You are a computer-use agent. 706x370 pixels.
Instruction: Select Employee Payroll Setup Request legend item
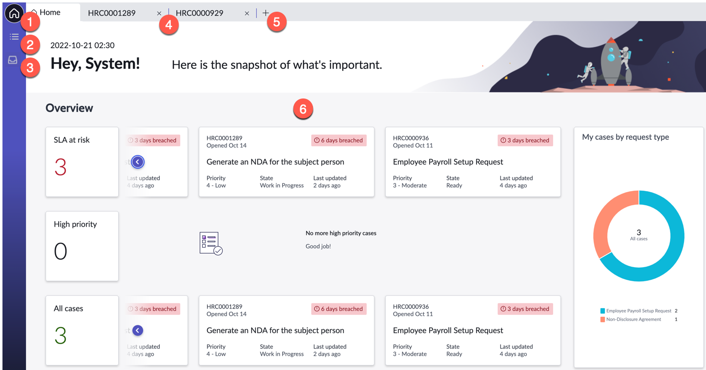[x=639, y=311]
